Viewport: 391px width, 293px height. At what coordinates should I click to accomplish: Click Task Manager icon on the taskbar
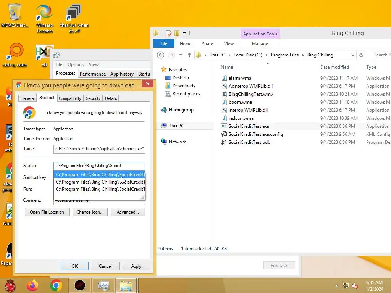point(103,285)
